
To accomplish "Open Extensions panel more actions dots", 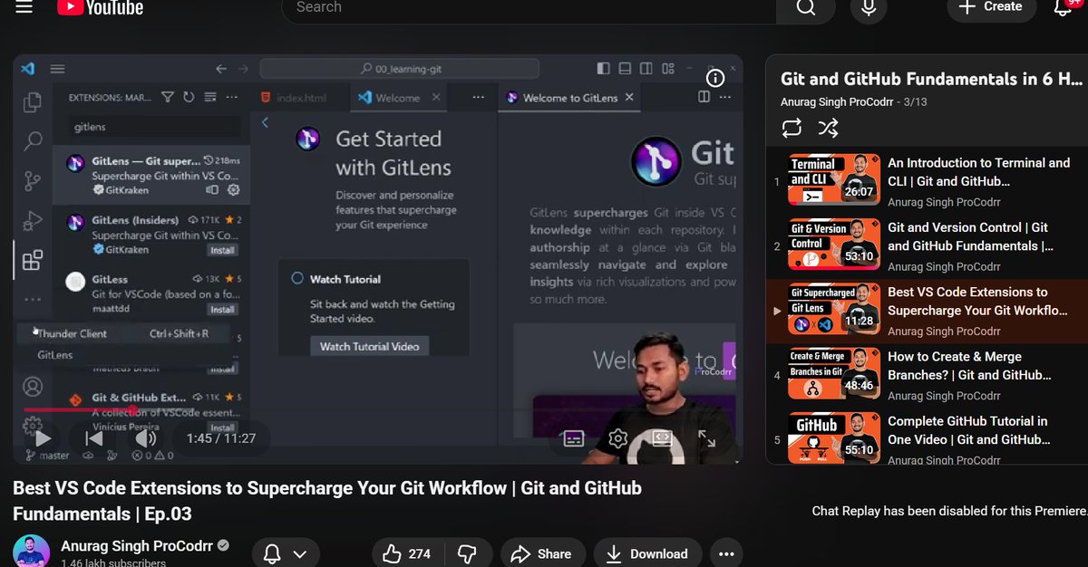I will (232, 97).
